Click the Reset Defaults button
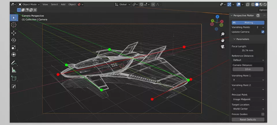 click(248, 120)
